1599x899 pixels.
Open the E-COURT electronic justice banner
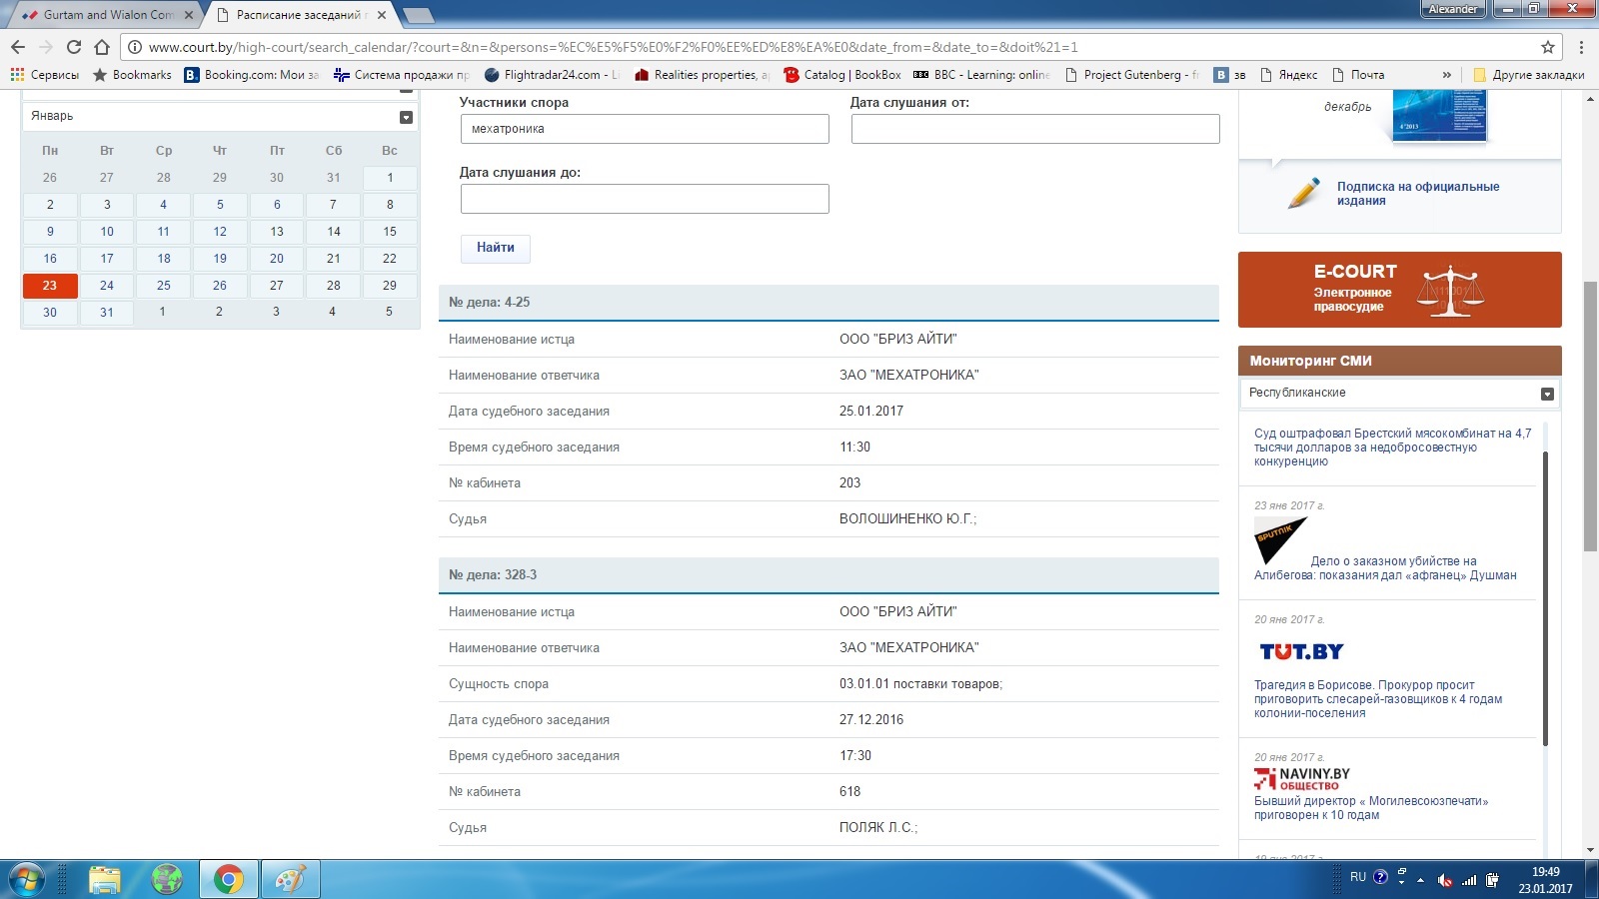pos(1399,290)
